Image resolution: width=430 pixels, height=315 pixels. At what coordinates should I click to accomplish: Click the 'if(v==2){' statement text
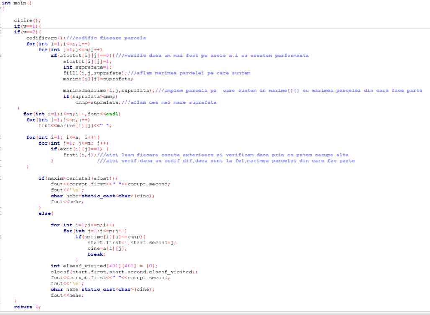[27, 32]
